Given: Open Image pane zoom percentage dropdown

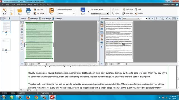Looking at the screenshot, I should pos(44,64).
